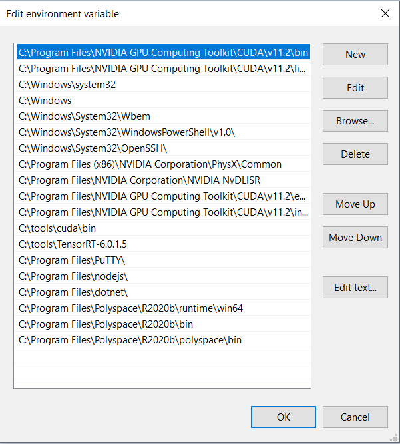Click the New button
Viewport: 400px width, 444px height.
[355, 55]
